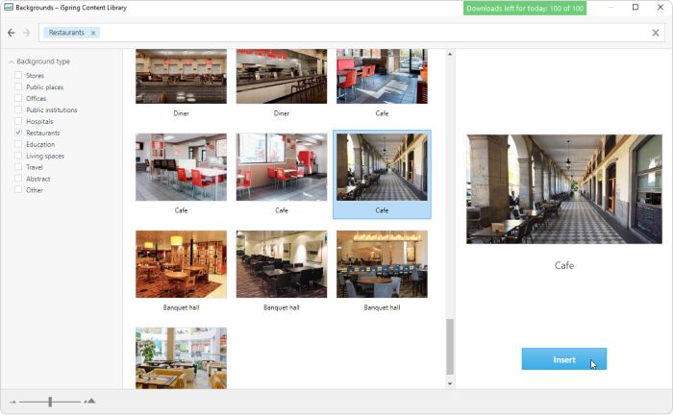Click the large Cafe preview image
The height and width of the screenshot is (415, 673).
[564, 189]
